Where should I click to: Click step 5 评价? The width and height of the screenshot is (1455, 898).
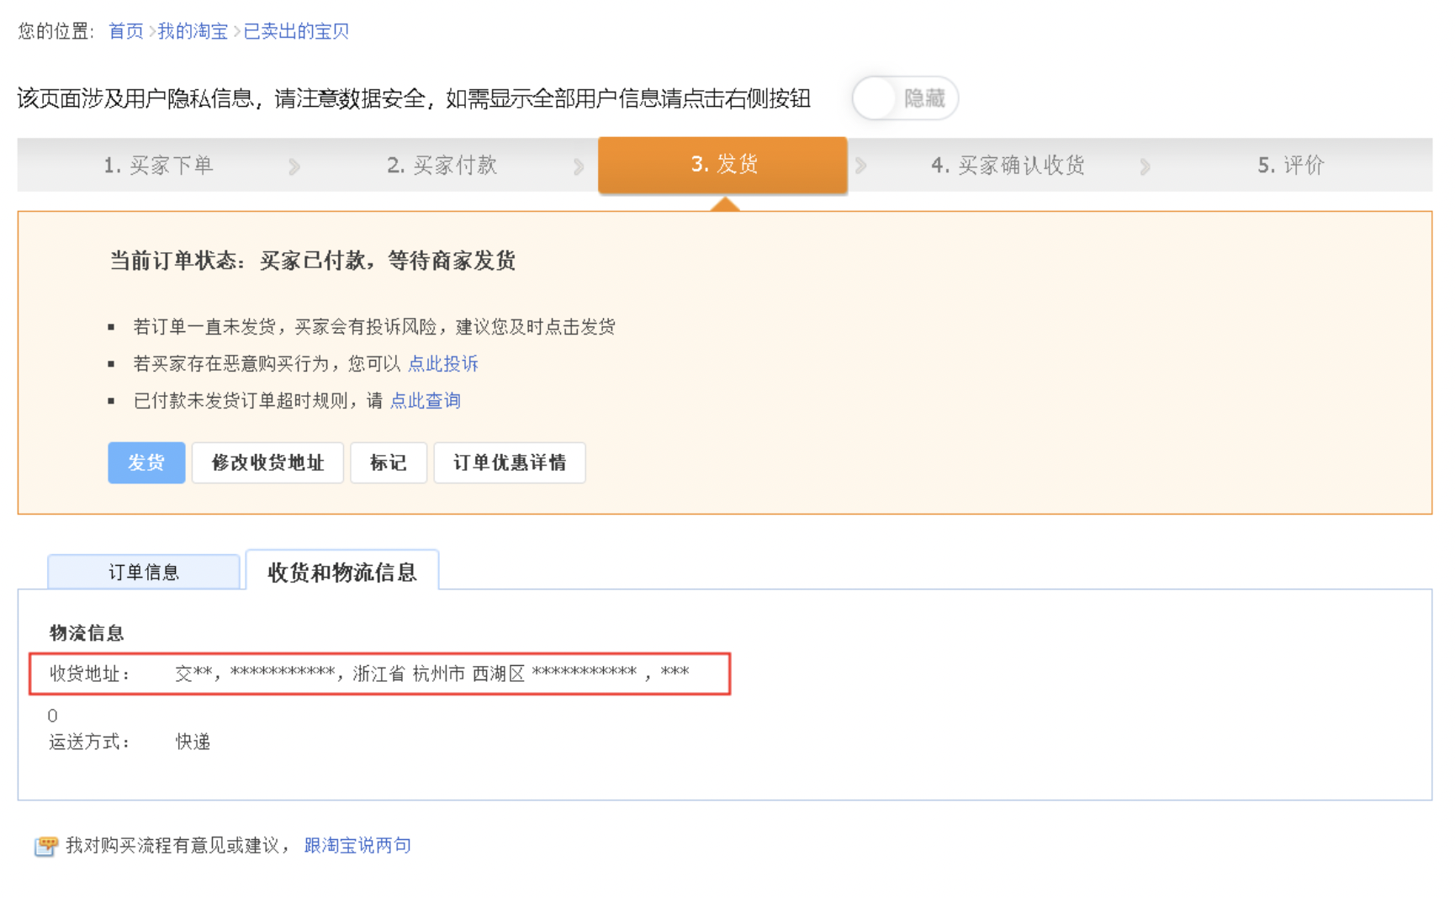(1290, 165)
